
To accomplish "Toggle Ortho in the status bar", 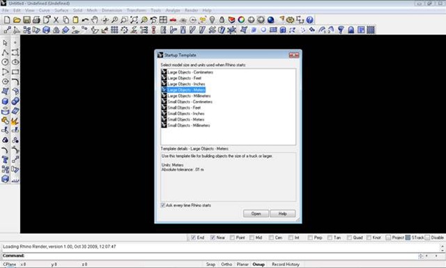I will tap(226, 265).
